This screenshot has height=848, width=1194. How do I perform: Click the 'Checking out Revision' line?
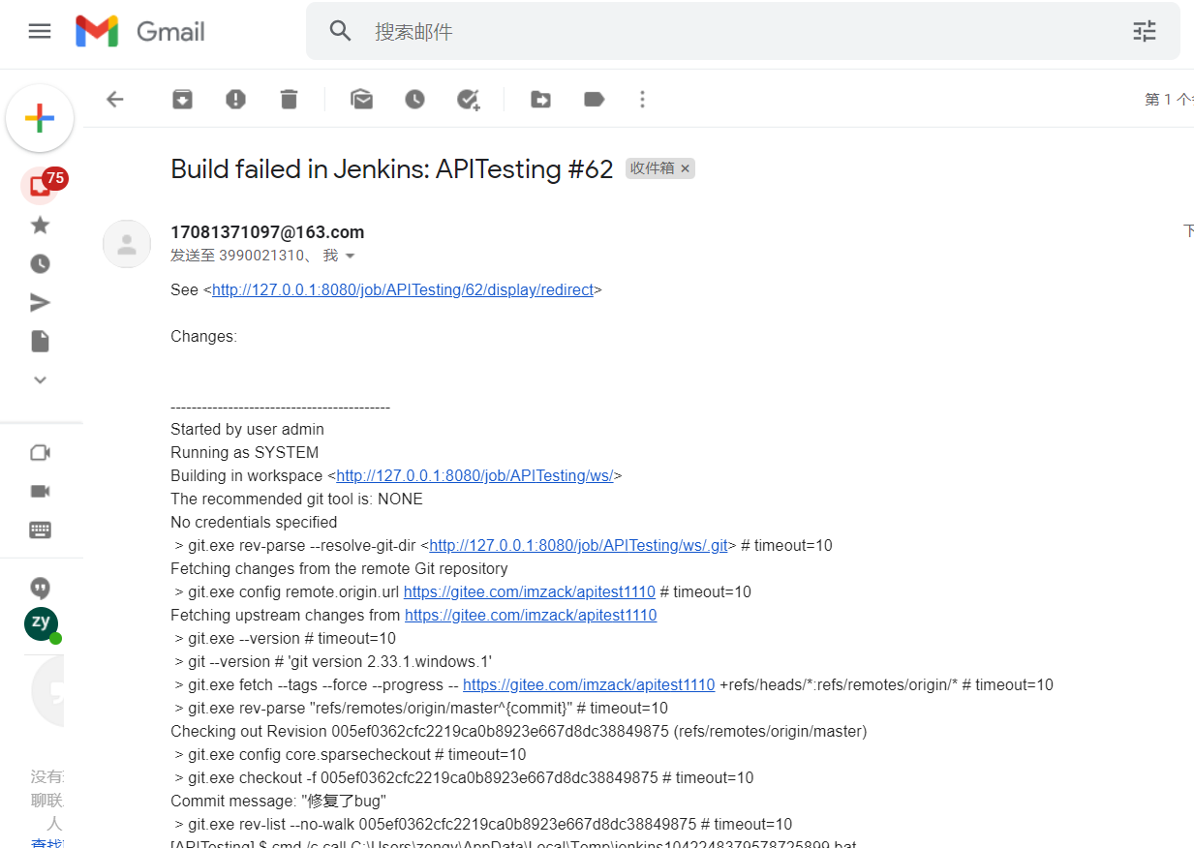click(519, 731)
